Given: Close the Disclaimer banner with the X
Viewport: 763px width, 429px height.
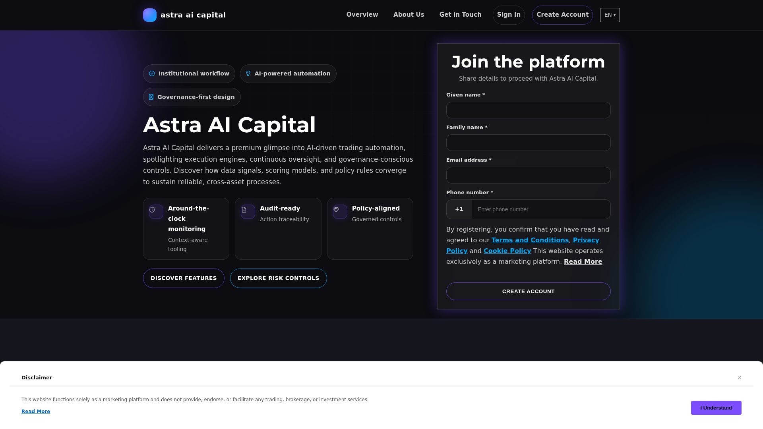Looking at the screenshot, I should click(x=740, y=378).
